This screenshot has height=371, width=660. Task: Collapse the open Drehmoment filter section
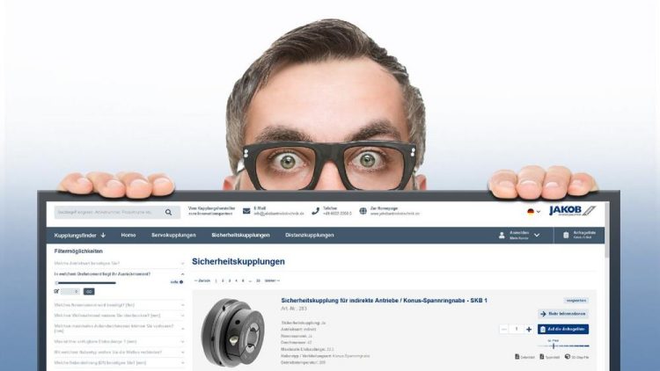pyautogui.click(x=182, y=273)
